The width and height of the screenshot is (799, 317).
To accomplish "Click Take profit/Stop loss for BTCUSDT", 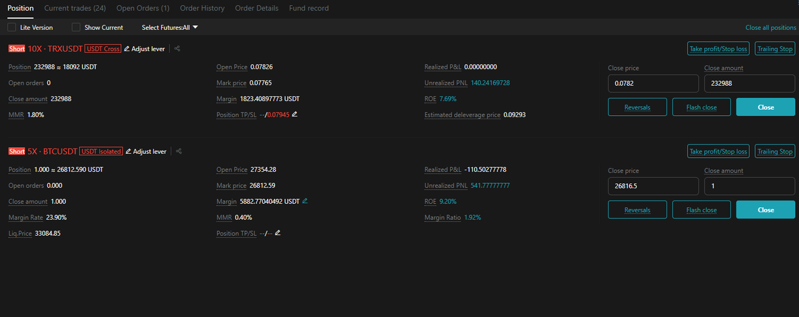I will 718,151.
